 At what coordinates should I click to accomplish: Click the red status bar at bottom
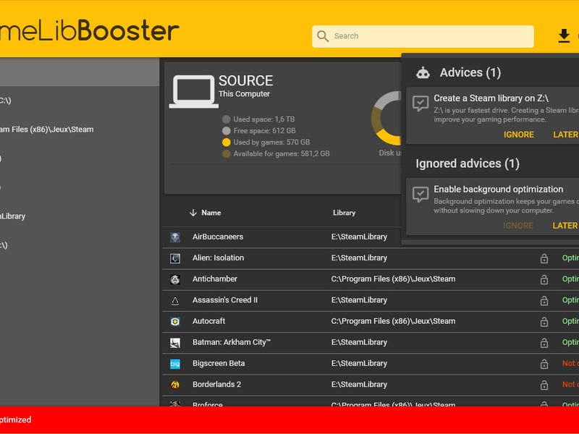(289, 420)
